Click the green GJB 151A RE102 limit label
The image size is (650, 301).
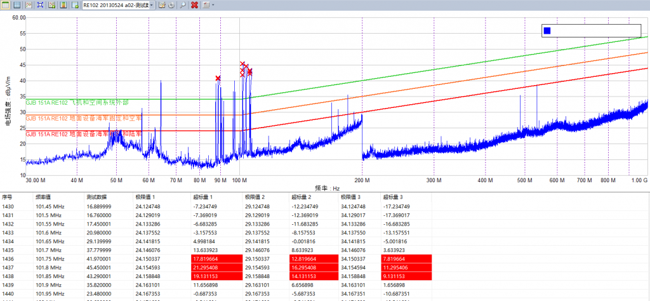(77, 102)
